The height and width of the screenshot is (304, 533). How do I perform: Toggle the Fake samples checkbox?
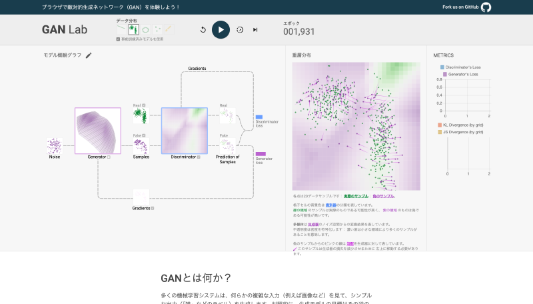point(144,136)
